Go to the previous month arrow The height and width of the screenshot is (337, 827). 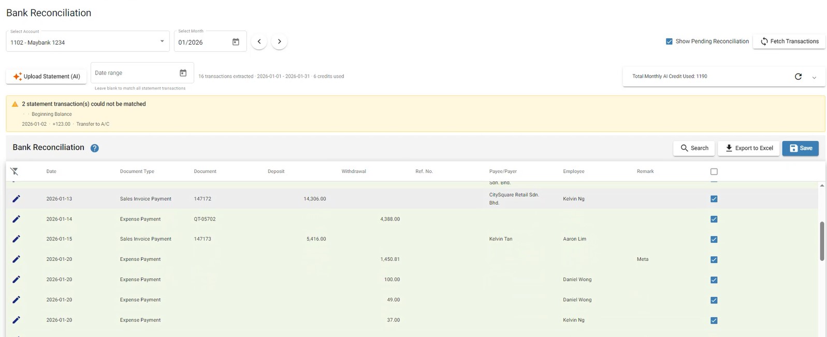(259, 41)
